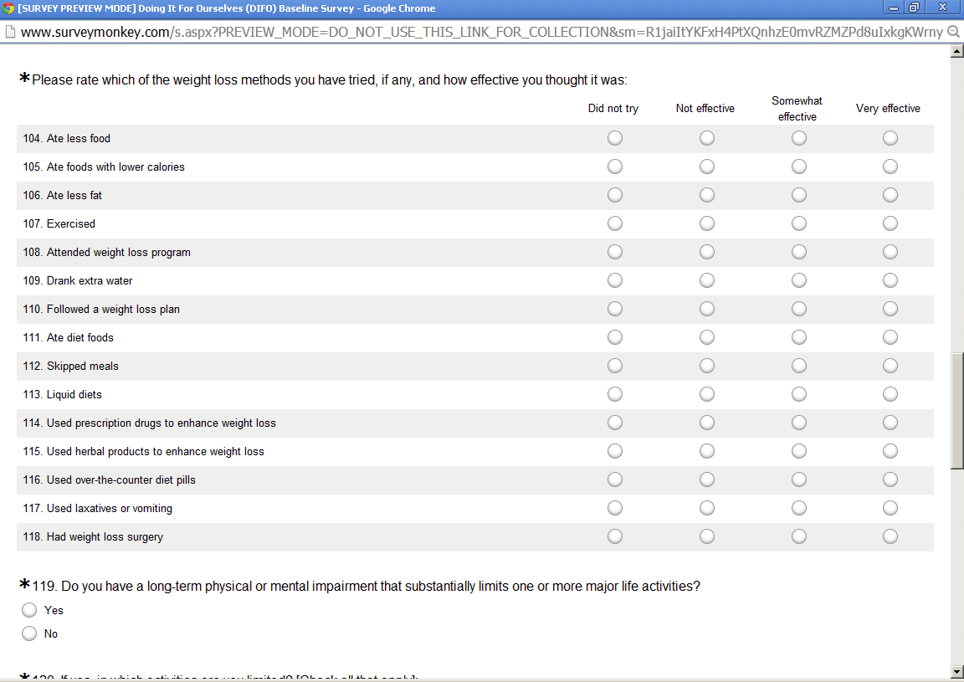Pick "Did not try" for Had weight loss surgery
The image size is (964, 682).
point(615,536)
